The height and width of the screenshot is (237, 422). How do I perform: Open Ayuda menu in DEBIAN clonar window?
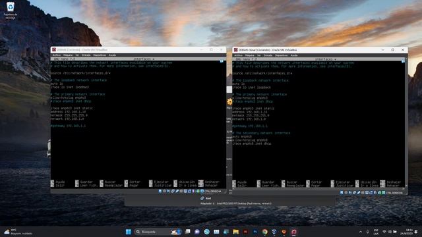(x=294, y=55)
